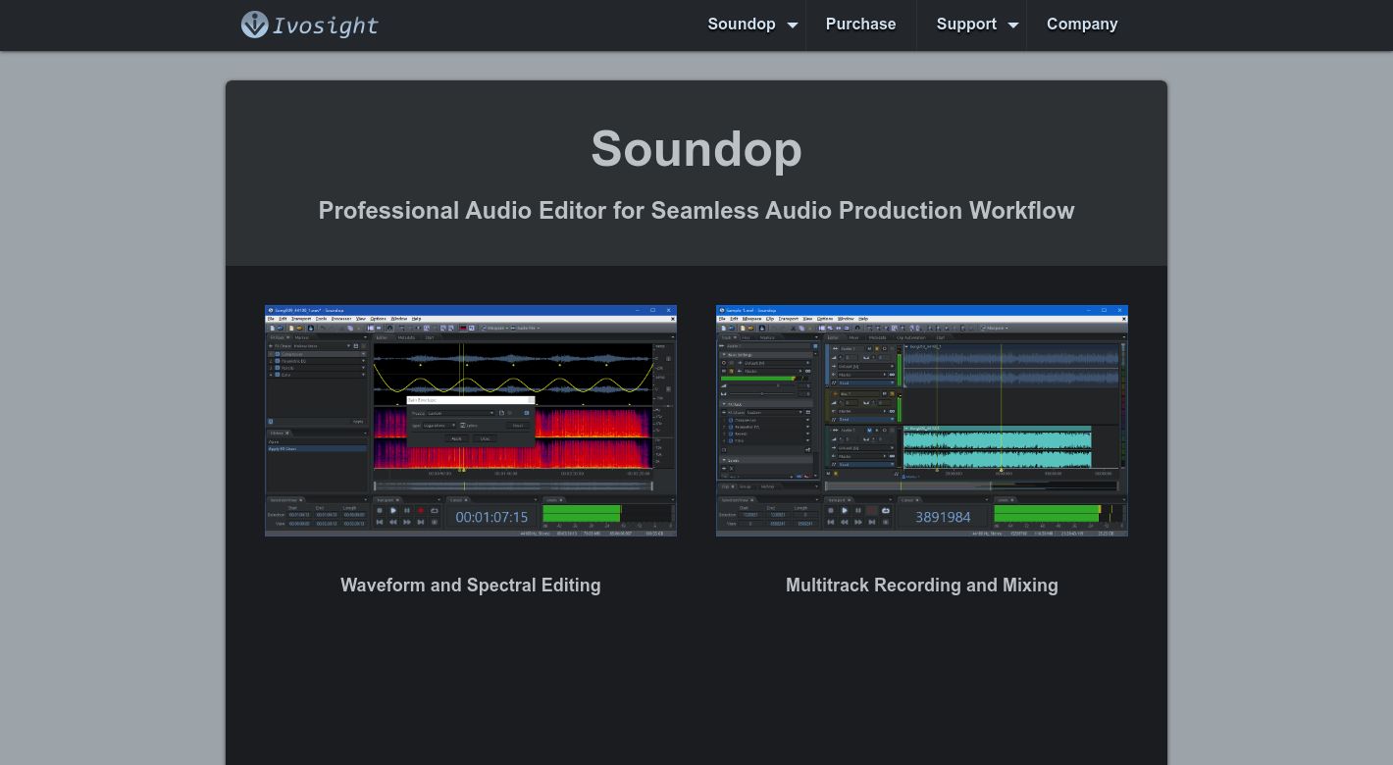Open the multitrack recording screenshot thumbnail
This screenshot has height=765, width=1393.
[922, 421]
